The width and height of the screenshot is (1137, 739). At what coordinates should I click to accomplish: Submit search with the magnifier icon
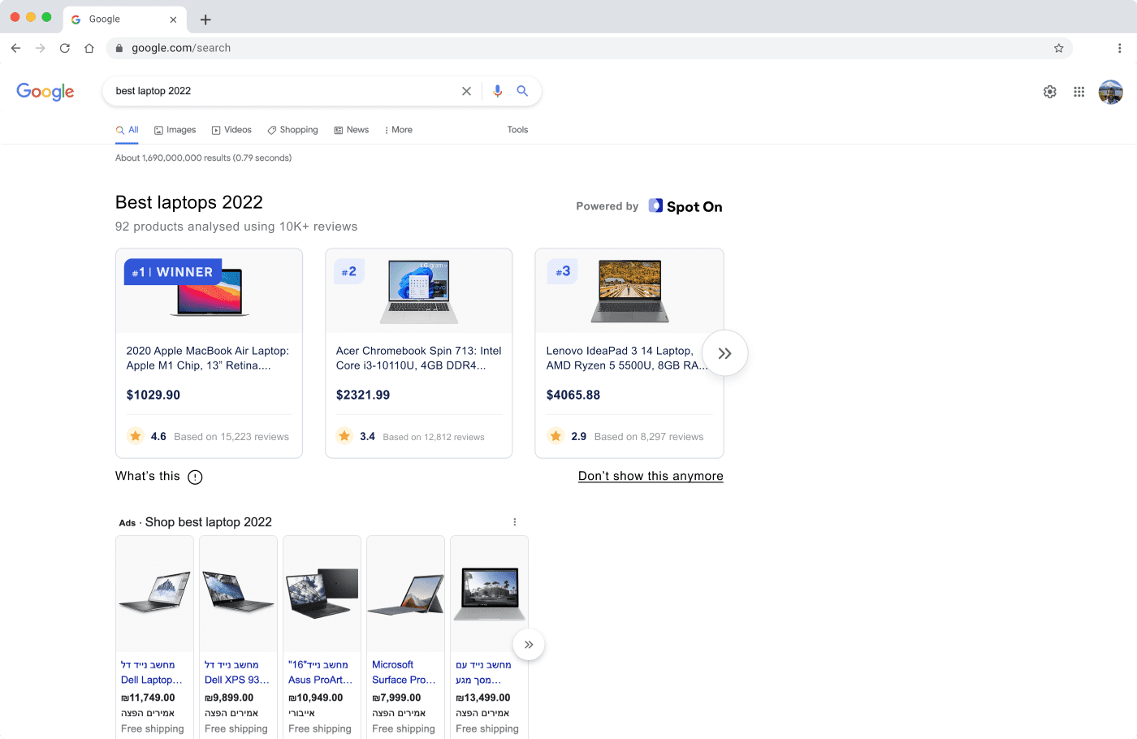pos(522,91)
